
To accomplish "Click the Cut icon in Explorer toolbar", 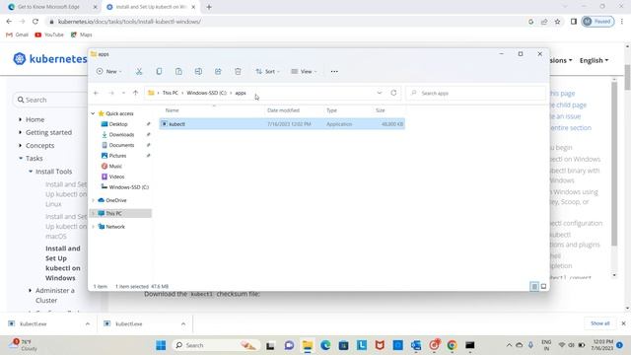I will [139, 72].
